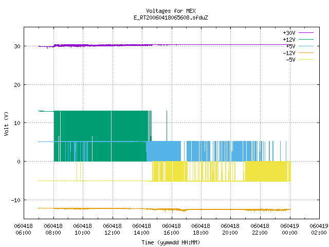
Task: Click the x-axis tick 060418 18:00
Action: click(x=201, y=230)
